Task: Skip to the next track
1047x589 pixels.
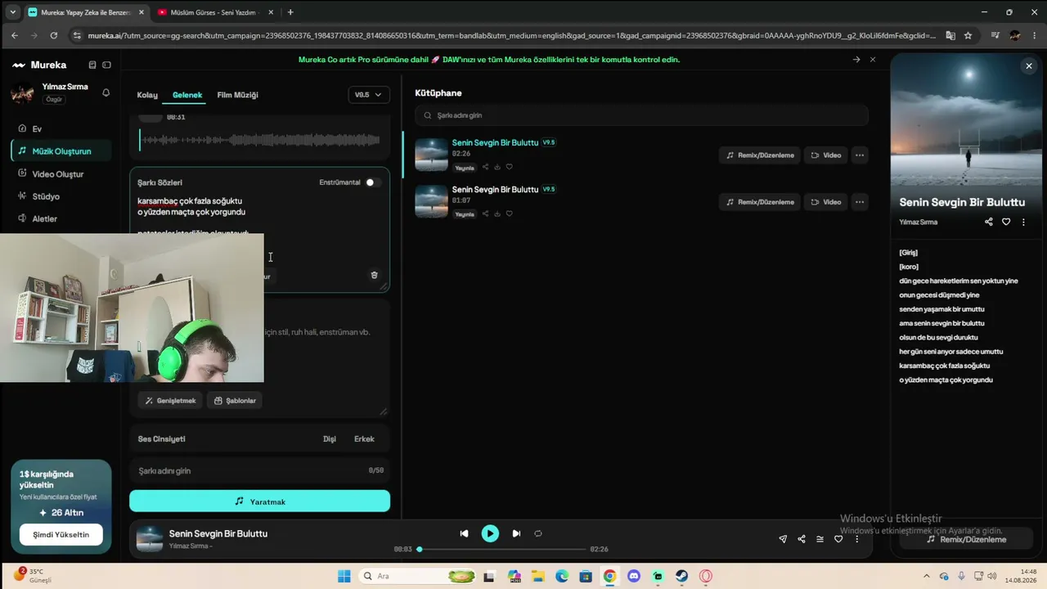Action: coord(516,533)
